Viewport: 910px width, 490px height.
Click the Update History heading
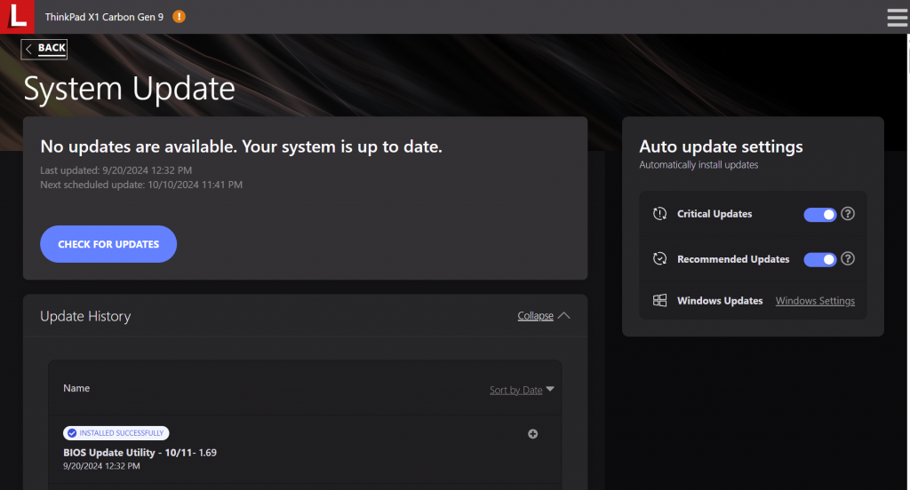(85, 316)
